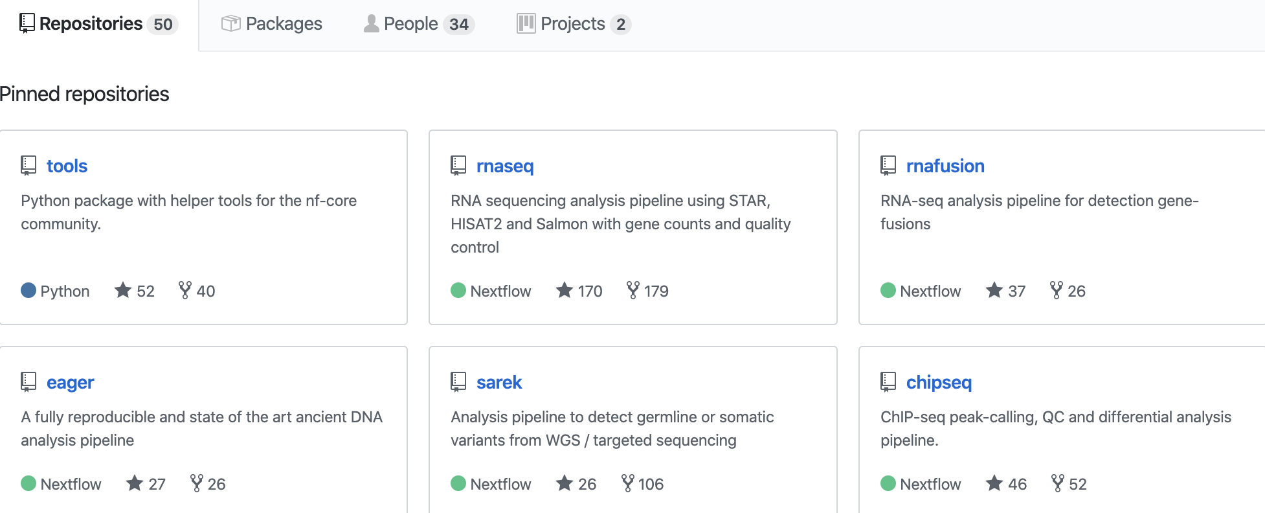
Task: Click the Python language label
Action: pyautogui.click(x=65, y=291)
